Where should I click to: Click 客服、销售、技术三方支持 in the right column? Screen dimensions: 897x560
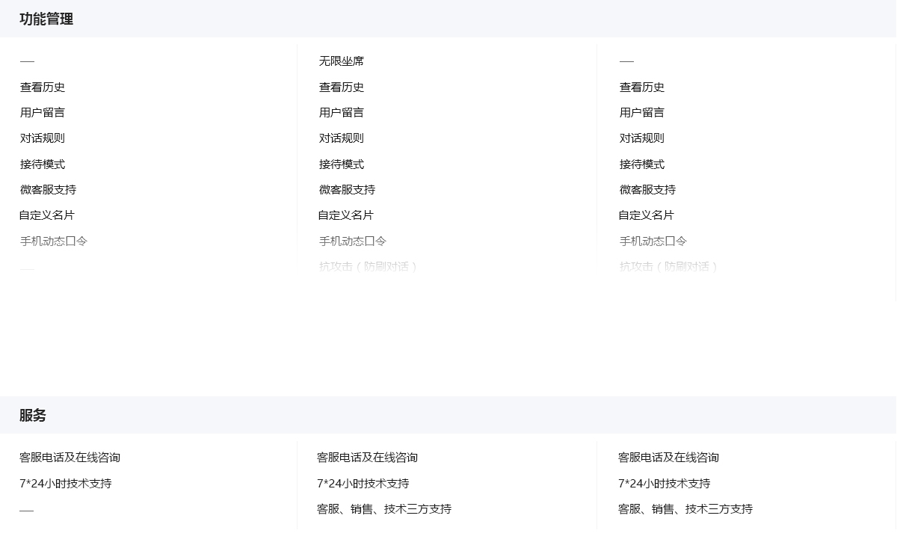tap(685, 509)
